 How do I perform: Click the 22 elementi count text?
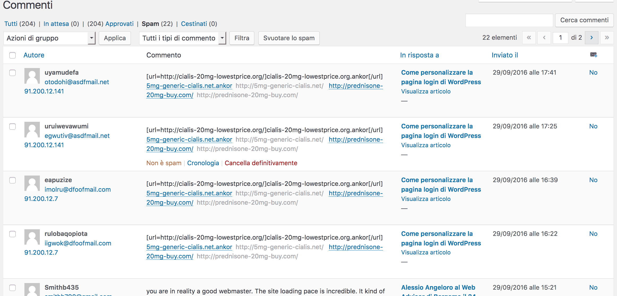tap(499, 38)
